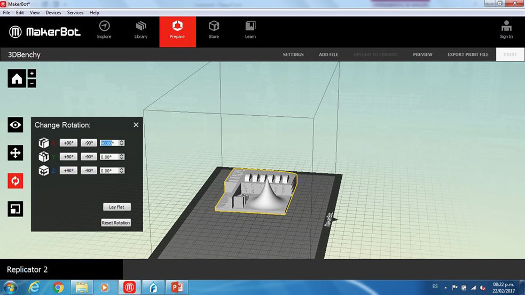
Task: Click PREVIEW in the toolbar
Action: 422,54
